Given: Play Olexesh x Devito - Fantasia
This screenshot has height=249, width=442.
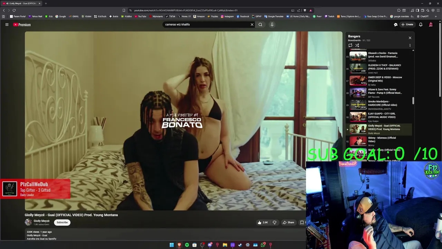Looking at the screenshot, I should pyautogui.click(x=380, y=56).
